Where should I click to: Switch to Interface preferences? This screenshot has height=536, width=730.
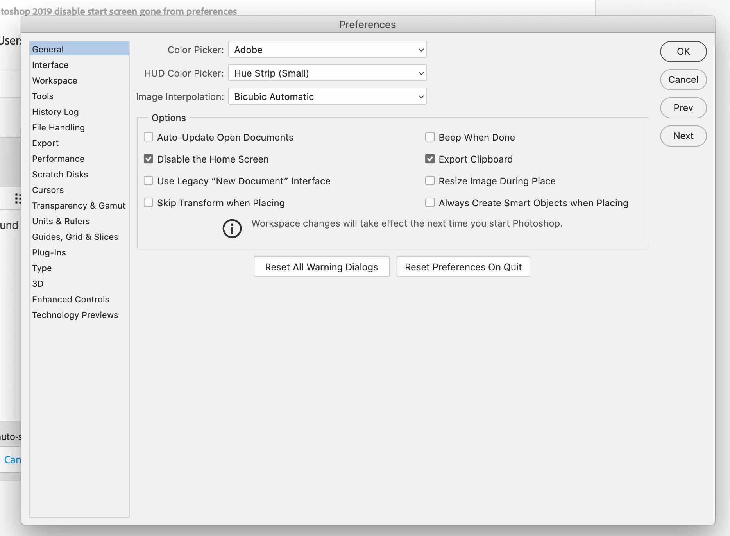pos(79,65)
